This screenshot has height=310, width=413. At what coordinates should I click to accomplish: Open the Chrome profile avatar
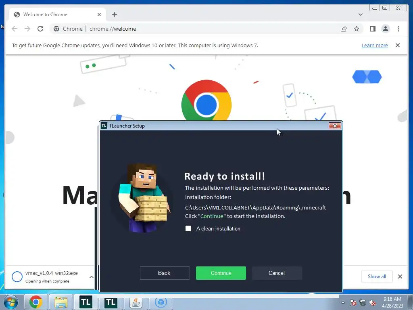(x=385, y=29)
